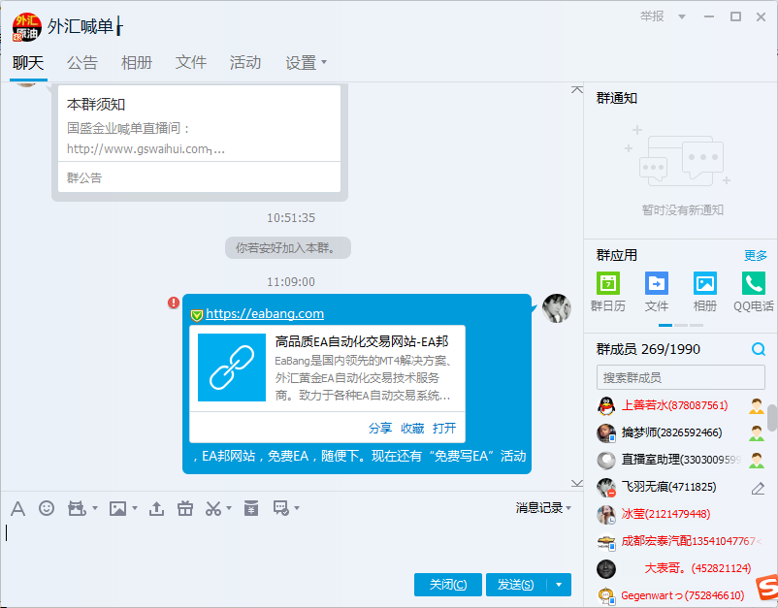Click the 发送(S) button
This screenshot has height=608, width=778.
(516, 585)
